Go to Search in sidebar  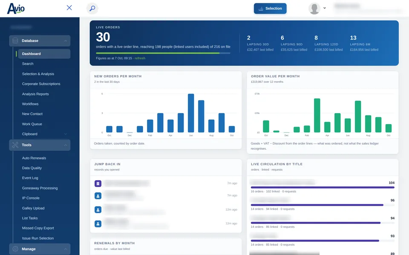pyautogui.click(x=28, y=64)
